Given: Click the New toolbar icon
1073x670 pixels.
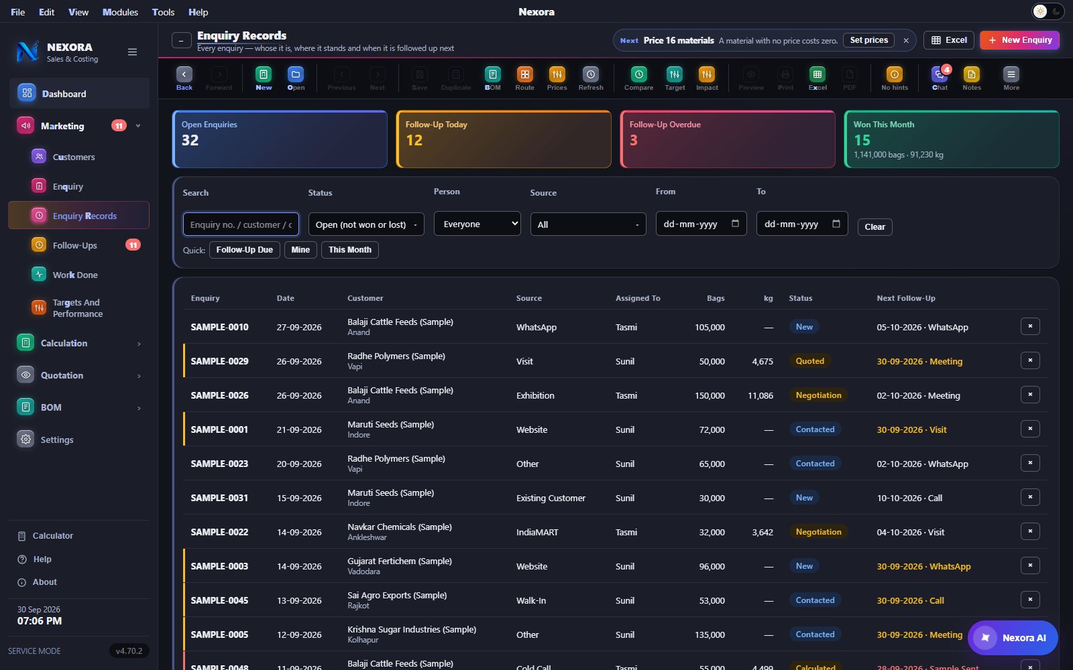Looking at the screenshot, I should (264, 78).
